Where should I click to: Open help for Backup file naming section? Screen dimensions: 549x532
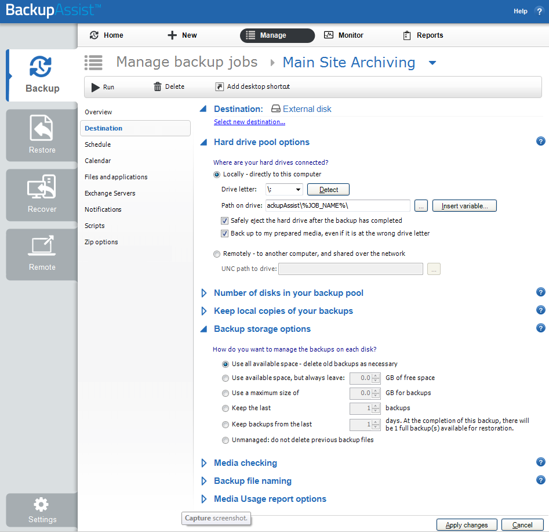tap(541, 480)
